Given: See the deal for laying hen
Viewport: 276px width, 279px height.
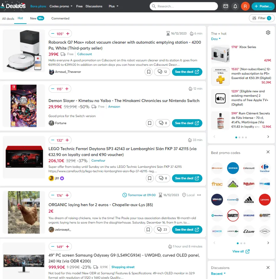Looking at the screenshot, I should (187, 229).
